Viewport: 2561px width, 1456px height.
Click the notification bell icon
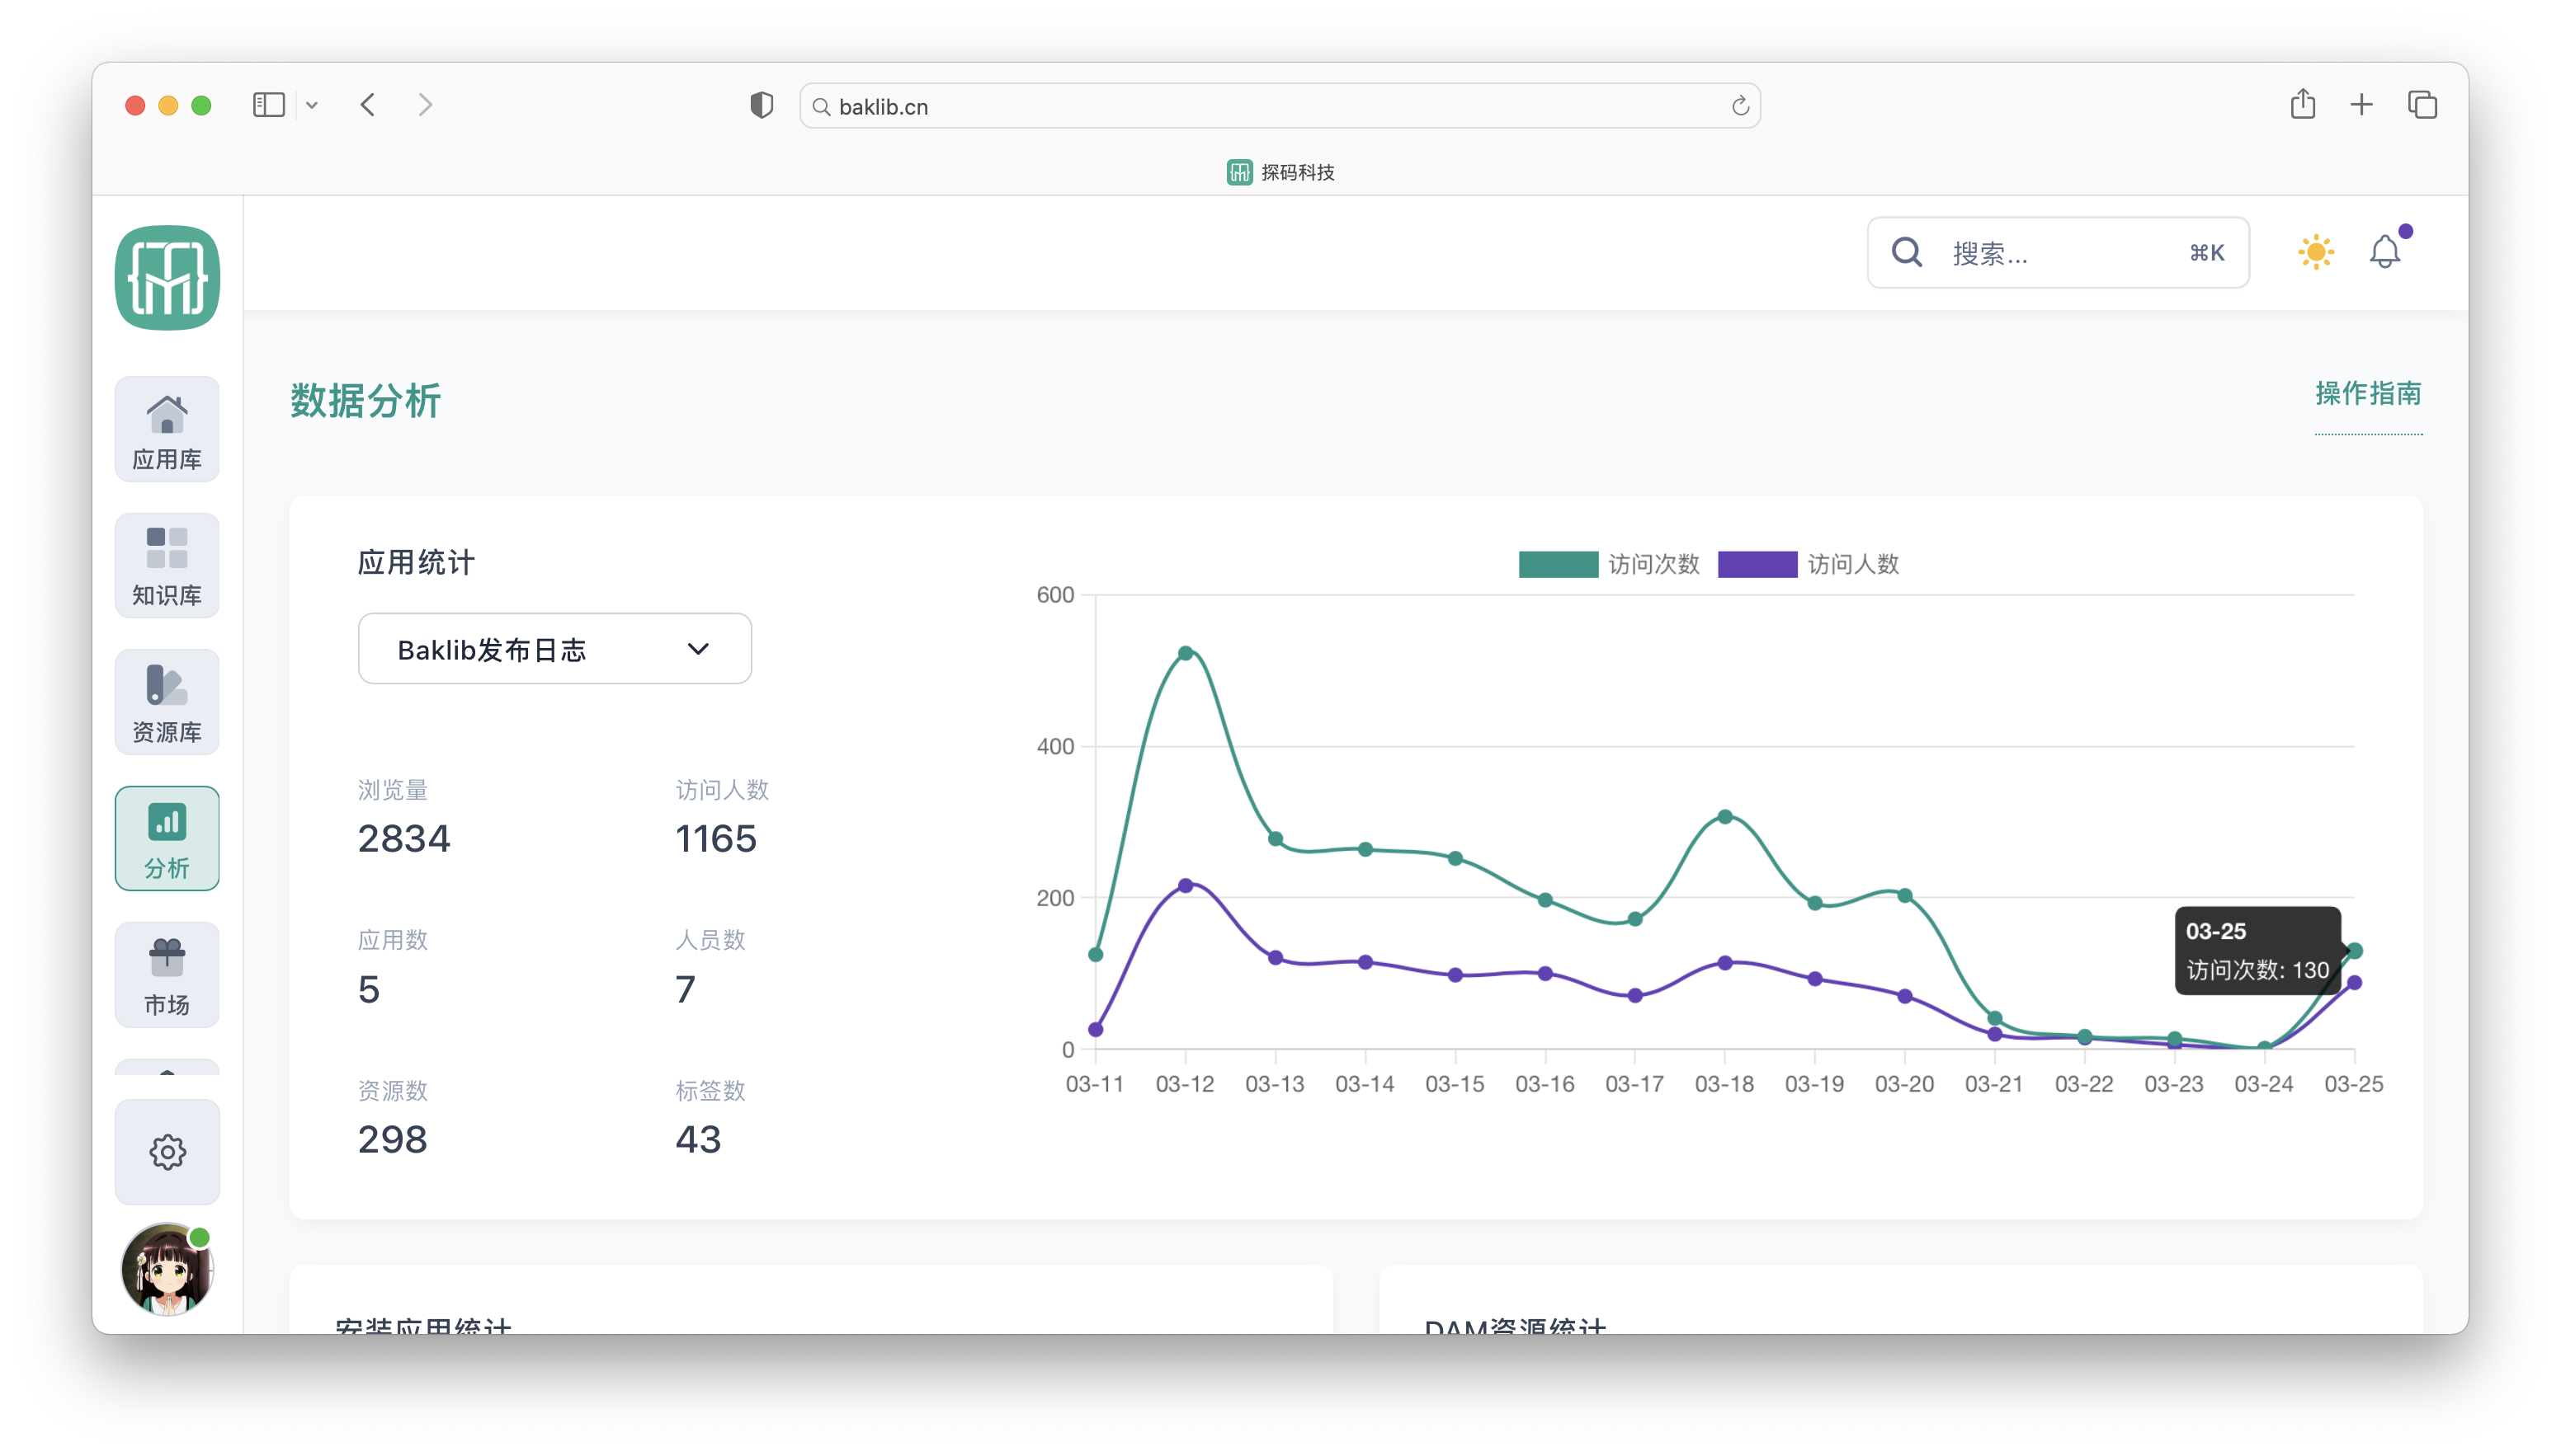[2385, 252]
